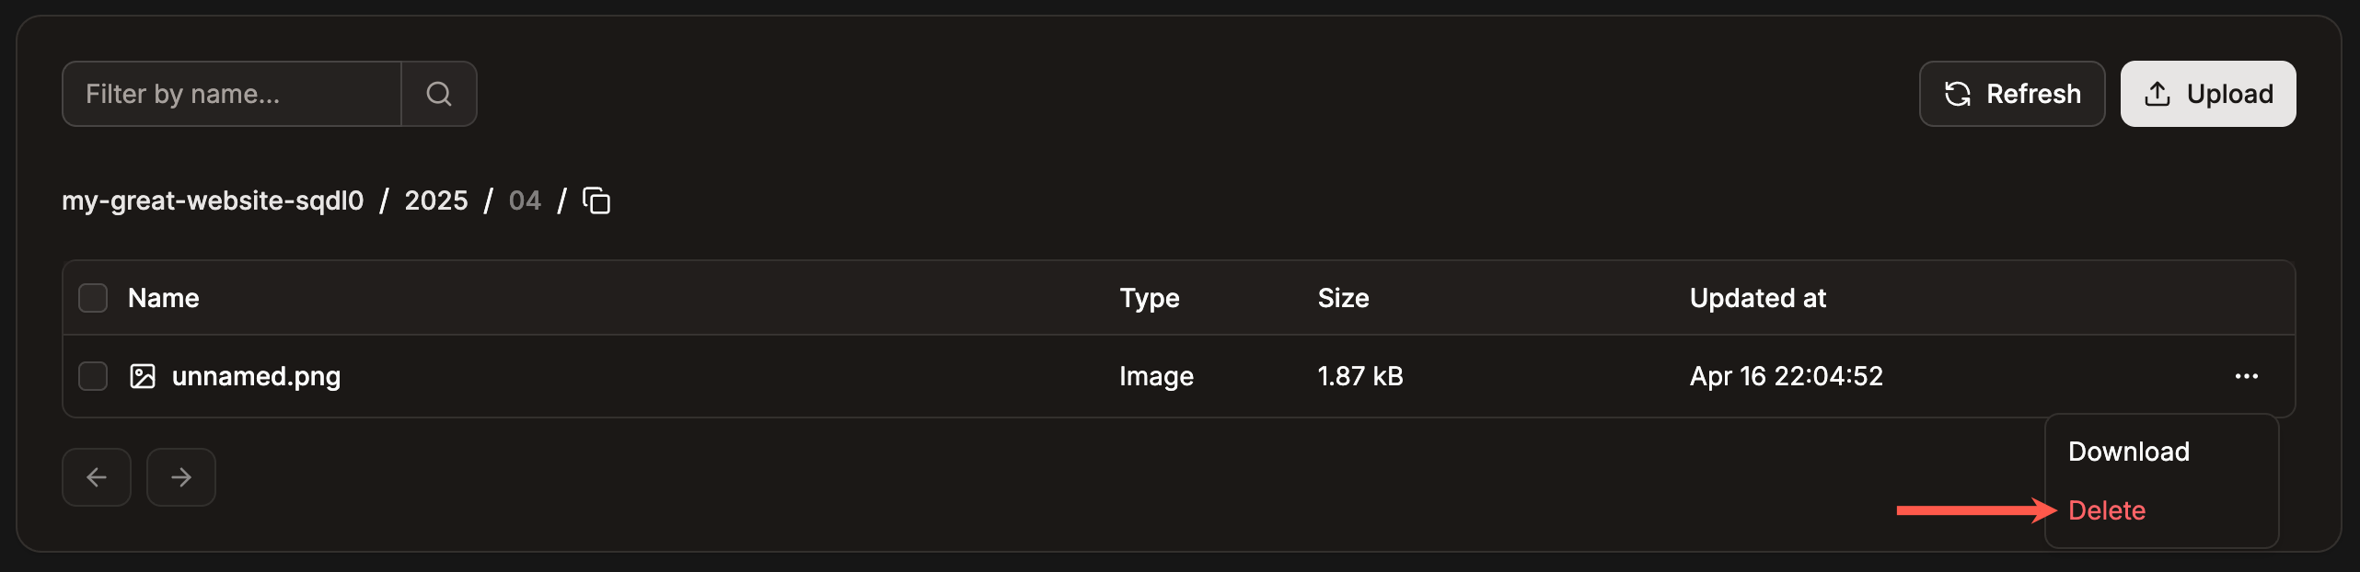This screenshot has height=572, width=2360.
Task: Click the image thumbnail icon beside unnamed.png
Action: coord(143,375)
